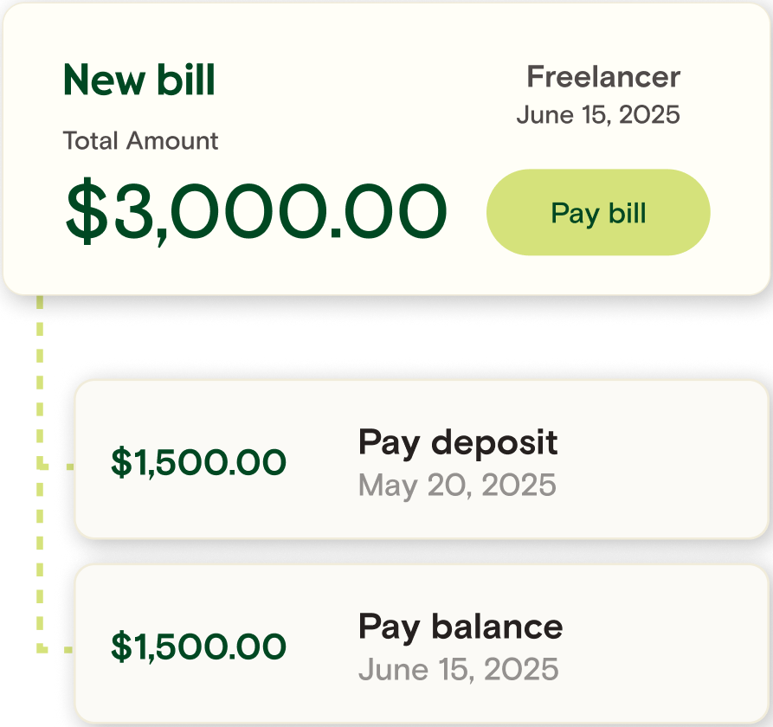Select the May 20, 2025 deposit date
This screenshot has height=727, width=773.
click(x=457, y=486)
